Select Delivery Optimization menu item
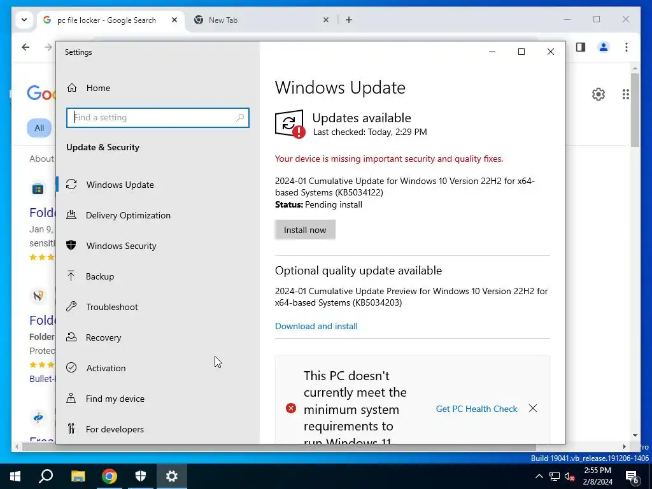This screenshot has height=489, width=652. 128,215
